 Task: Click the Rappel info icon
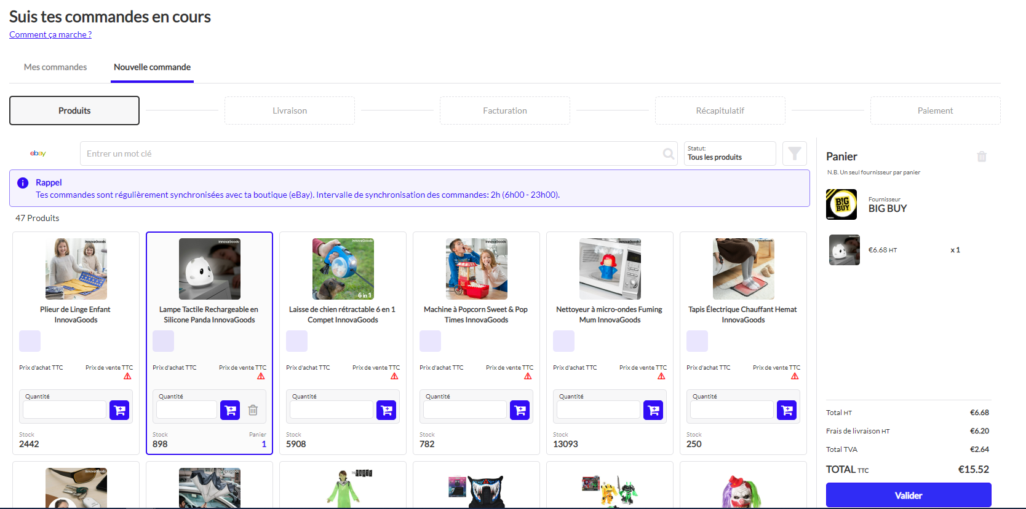click(x=23, y=183)
